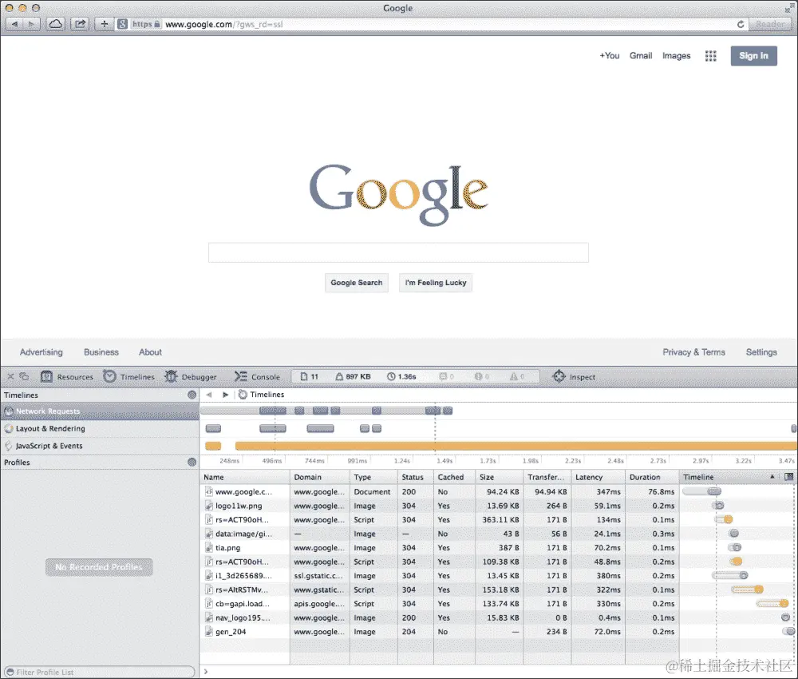This screenshot has height=679, width=798.
Task: Focus the Google search input box
Action: click(x=398, y=252)
